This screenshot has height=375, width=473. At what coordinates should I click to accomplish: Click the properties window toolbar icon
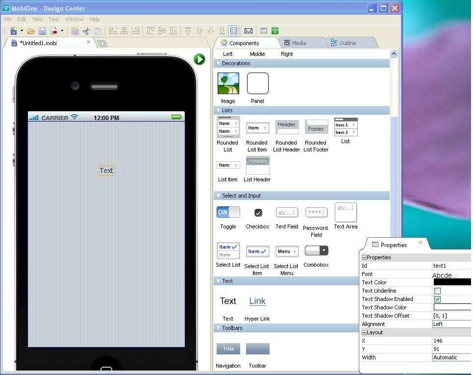click(264, 31)
